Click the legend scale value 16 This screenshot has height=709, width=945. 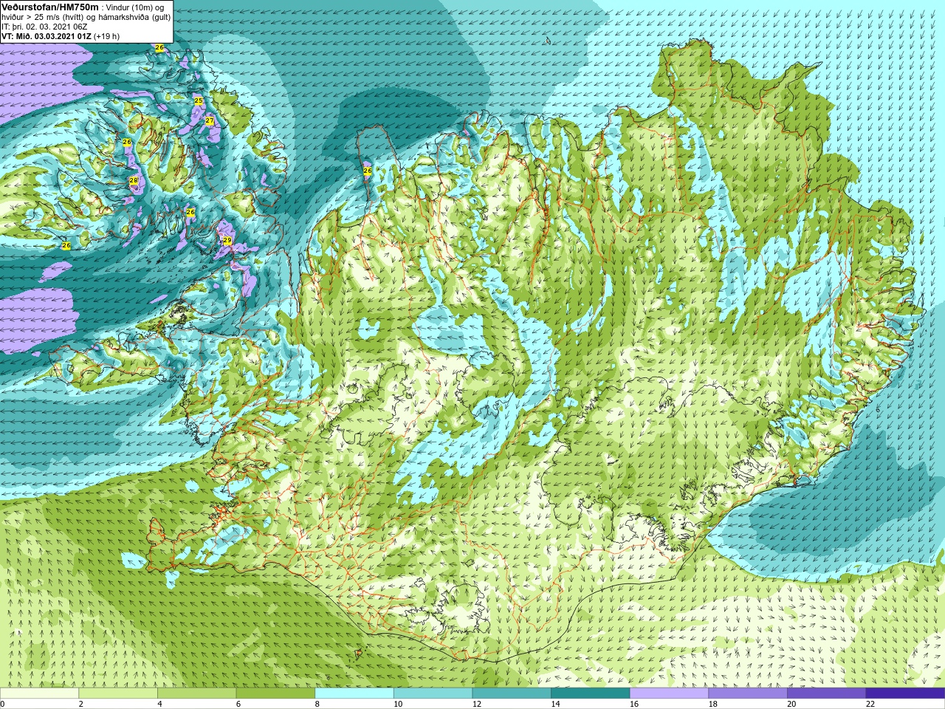pos(634,704)
